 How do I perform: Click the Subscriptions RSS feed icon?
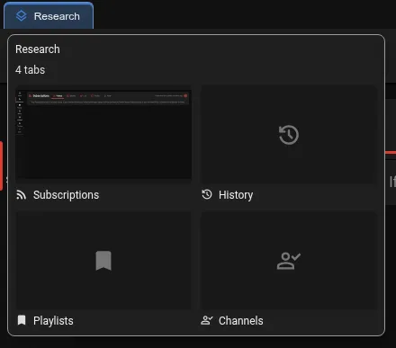click(x=21, y=195)
